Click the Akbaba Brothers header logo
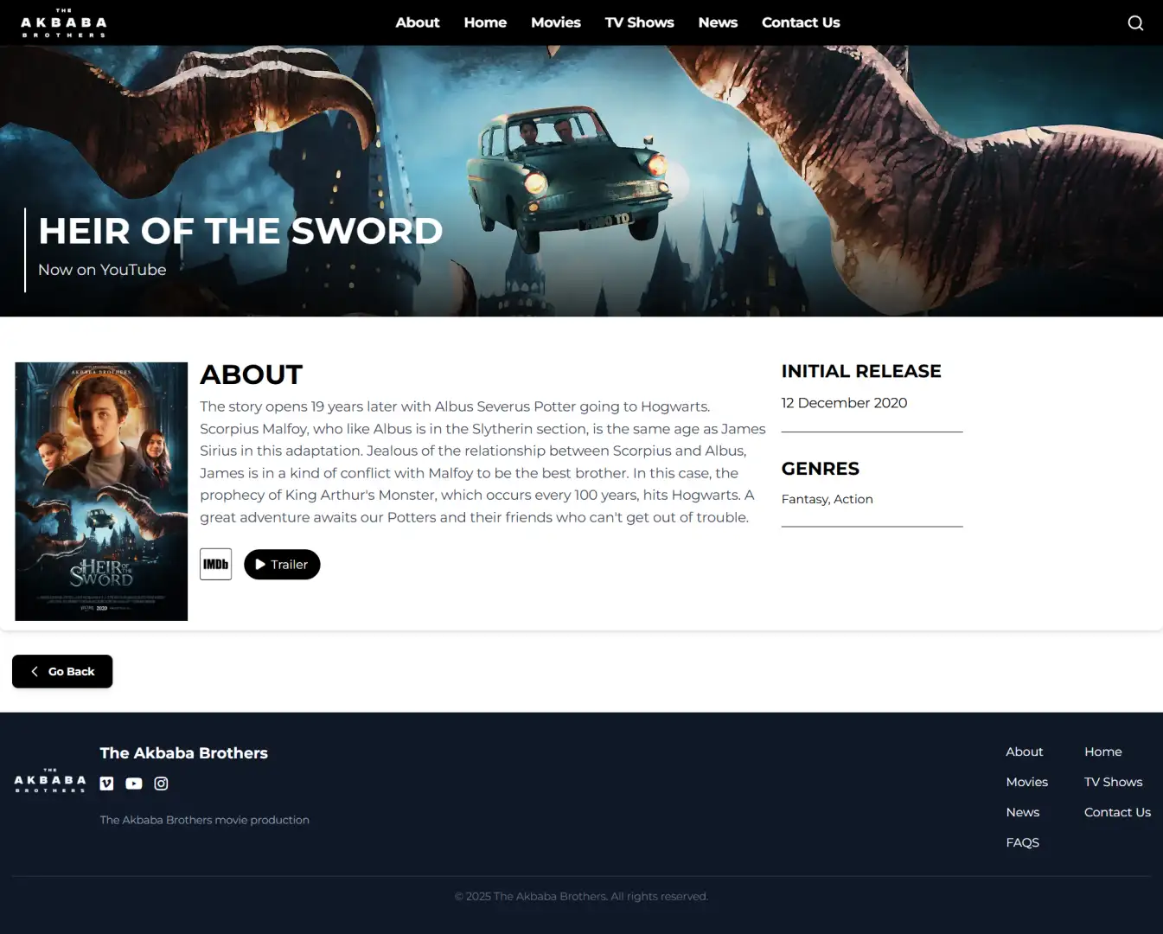The width and height of the screenshot is (1163, 934). point(64,23)
